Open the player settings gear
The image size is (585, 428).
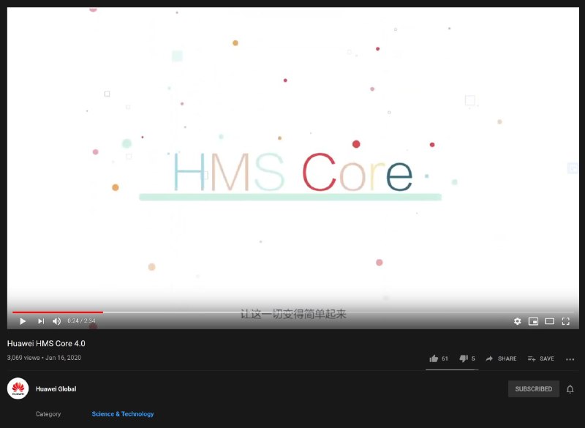click(x=517, y=321)
